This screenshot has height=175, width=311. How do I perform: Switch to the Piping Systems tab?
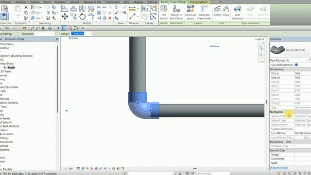199,2
